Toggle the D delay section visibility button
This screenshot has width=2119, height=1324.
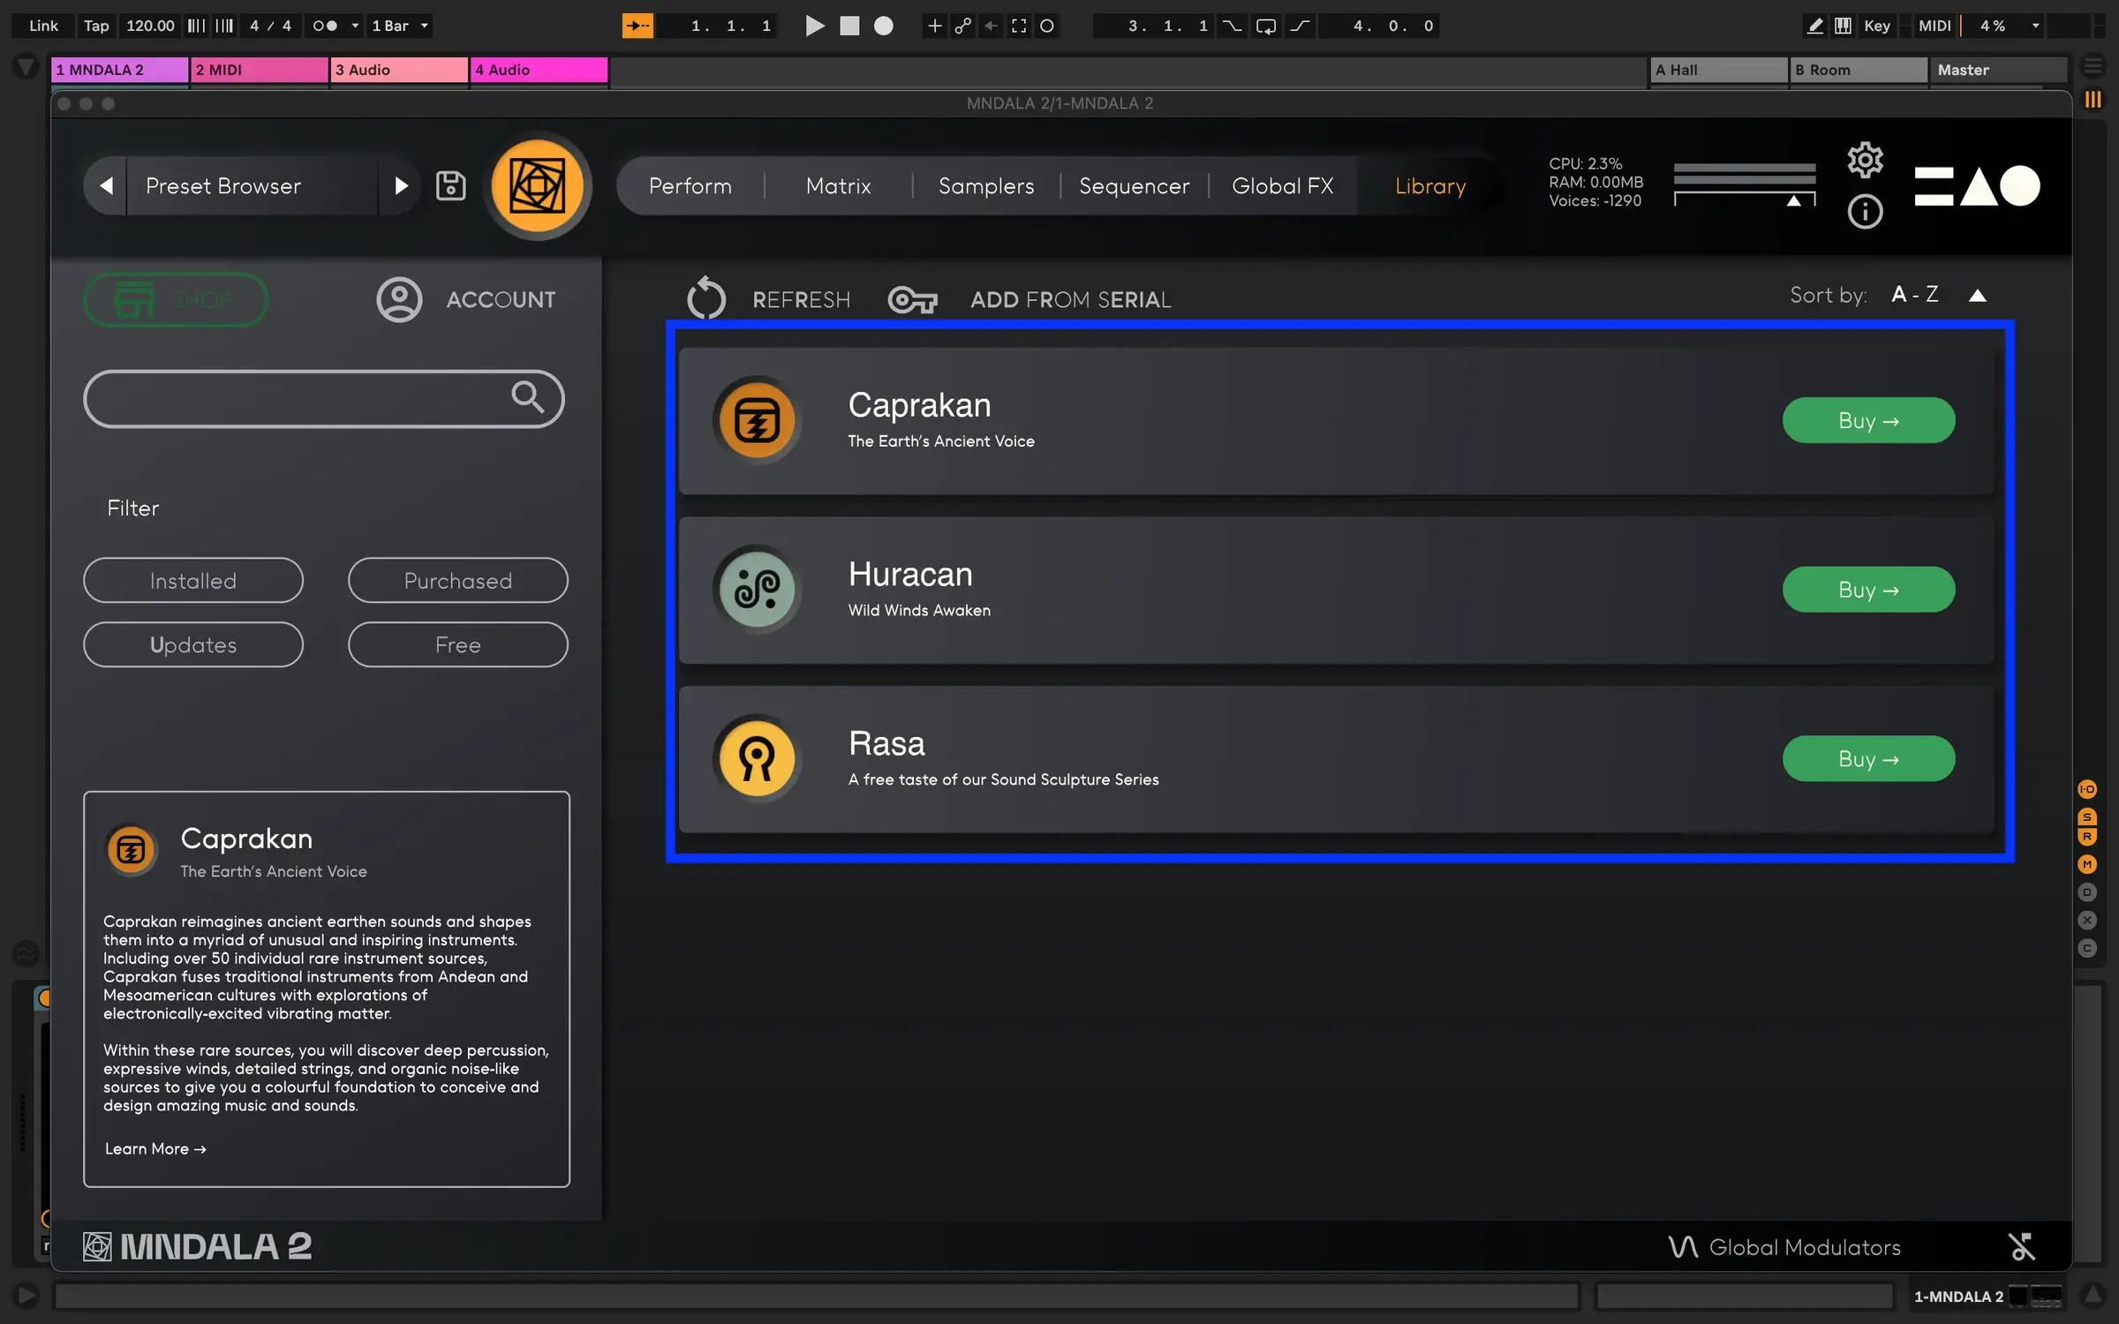pyautogui.click(x=2087, y=892)
